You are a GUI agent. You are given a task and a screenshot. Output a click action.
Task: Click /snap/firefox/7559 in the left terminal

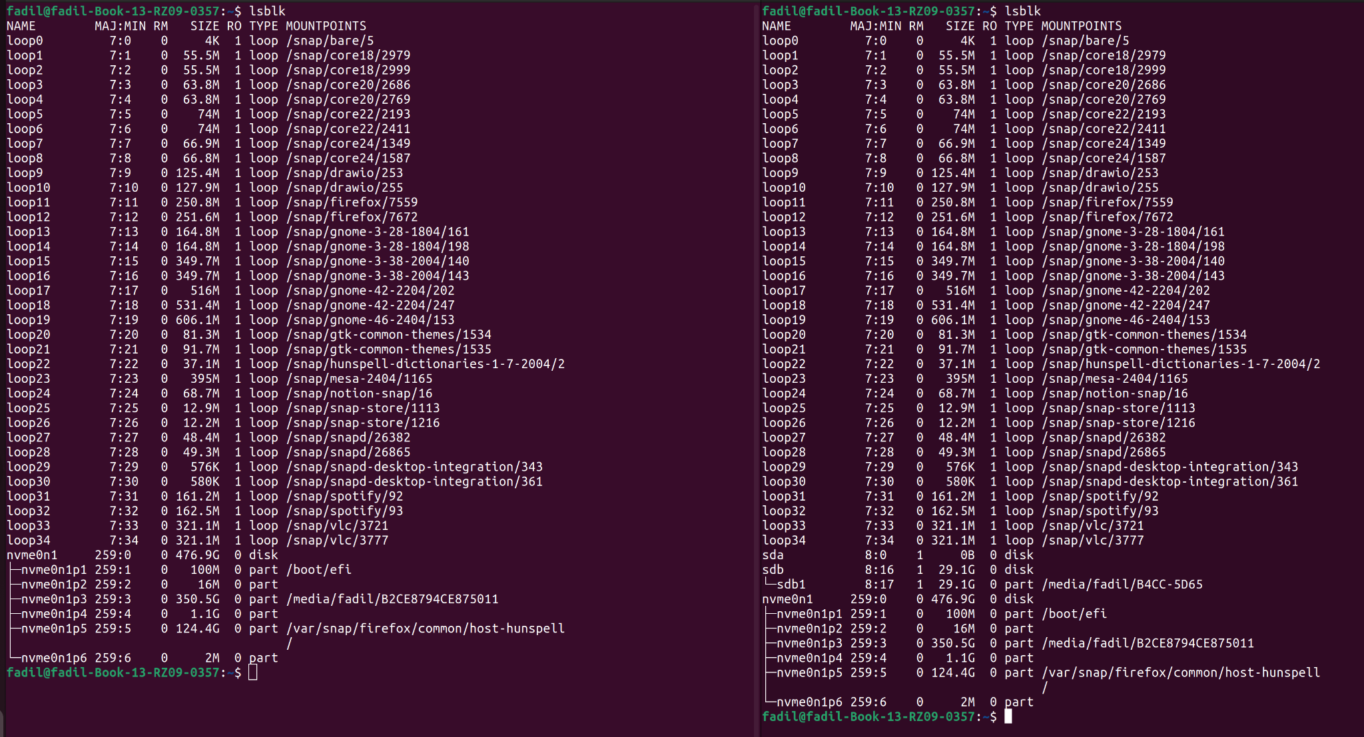pyautogui.click(x=352, y=202)
